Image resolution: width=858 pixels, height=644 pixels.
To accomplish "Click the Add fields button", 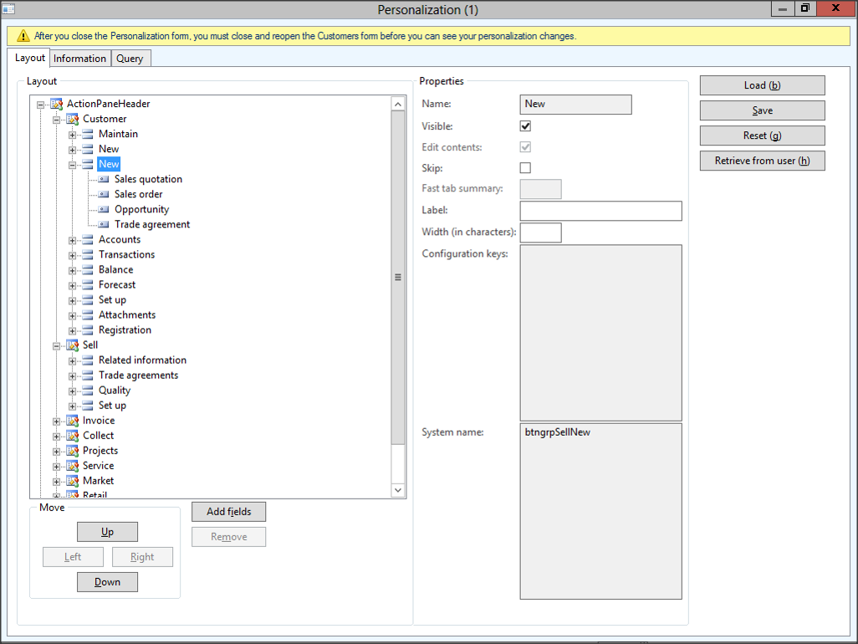I will pos(228,512).
